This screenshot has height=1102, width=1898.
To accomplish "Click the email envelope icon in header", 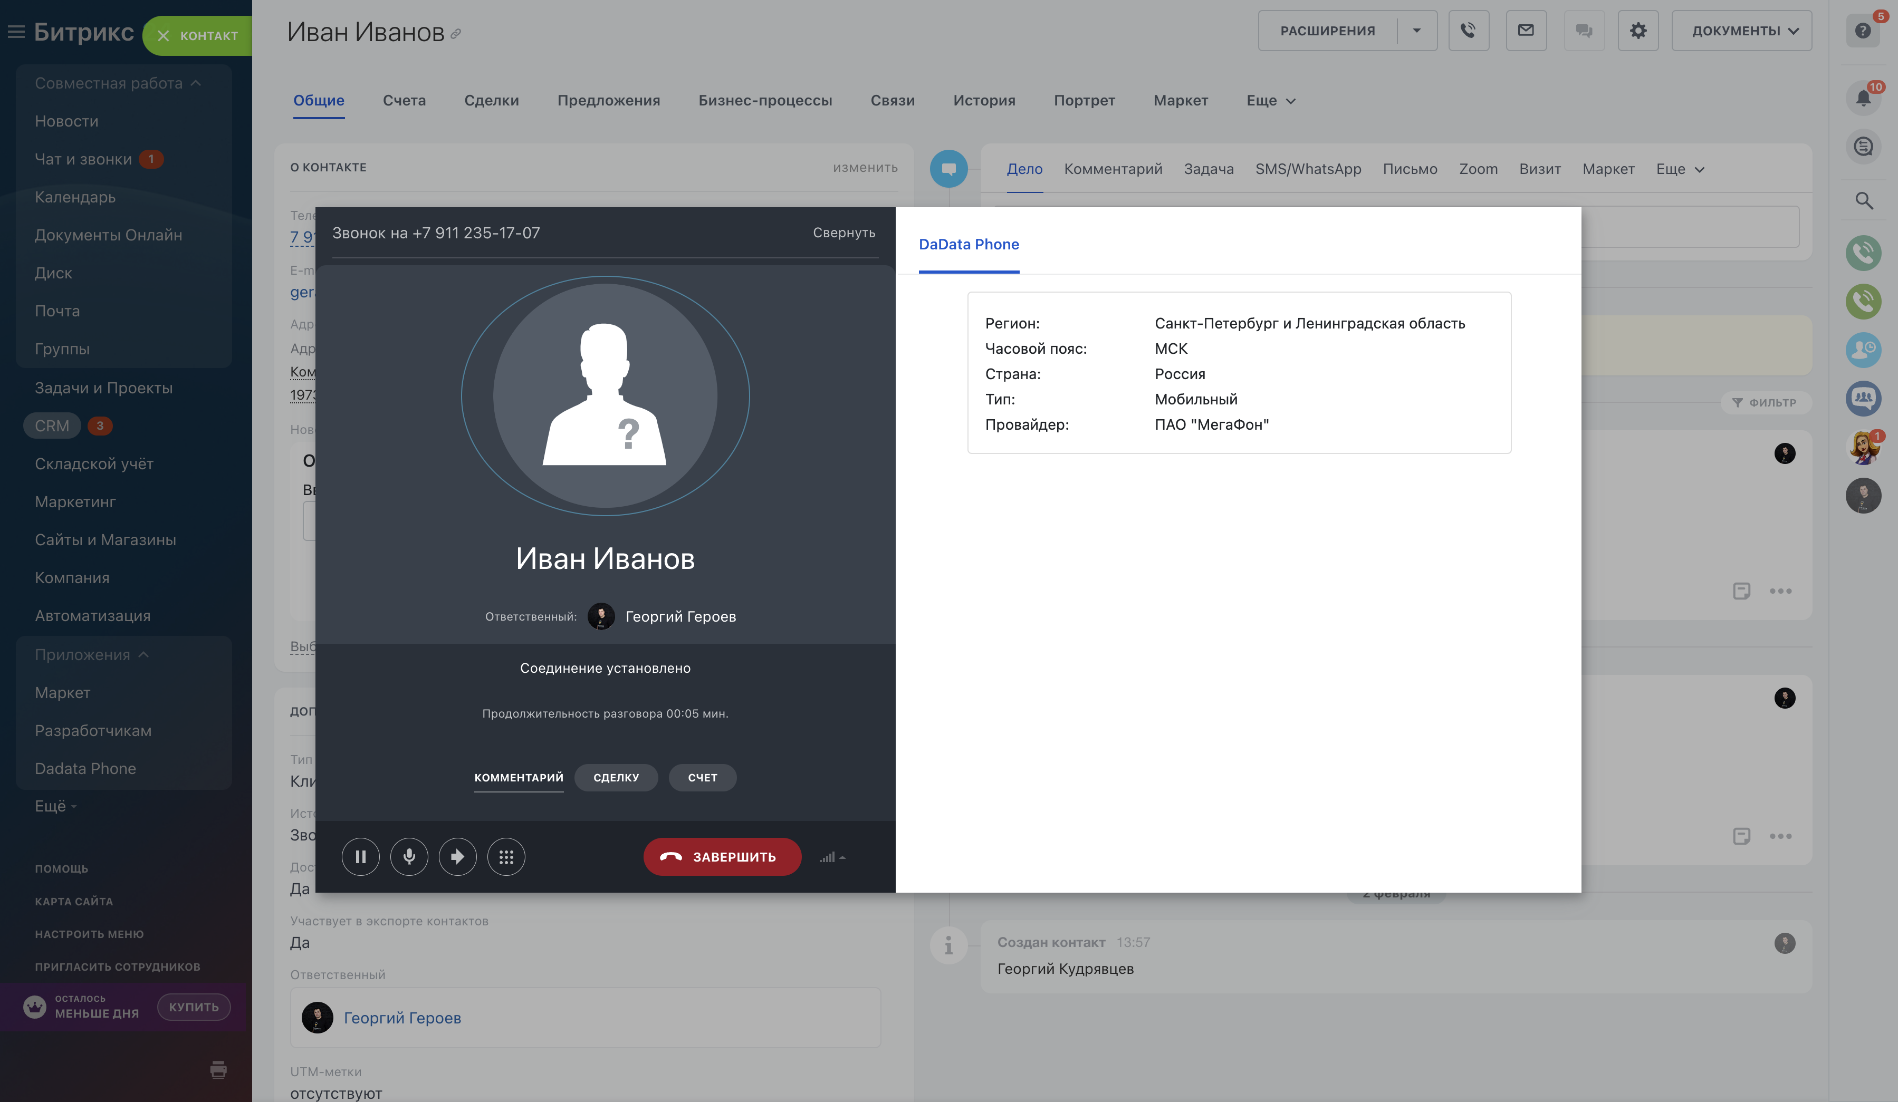I will 1525,31.
